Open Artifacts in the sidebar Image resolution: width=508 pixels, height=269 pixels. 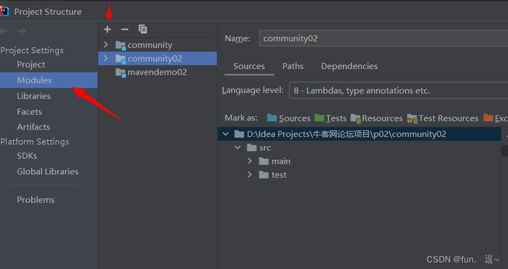click(x=33, y=127)
